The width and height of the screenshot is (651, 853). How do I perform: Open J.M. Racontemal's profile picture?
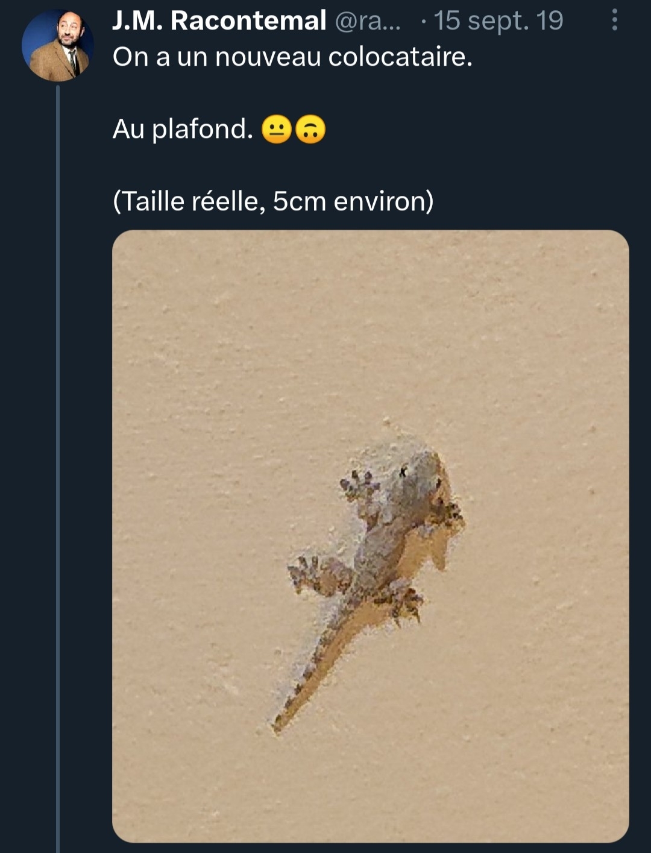tap(57, 46)
